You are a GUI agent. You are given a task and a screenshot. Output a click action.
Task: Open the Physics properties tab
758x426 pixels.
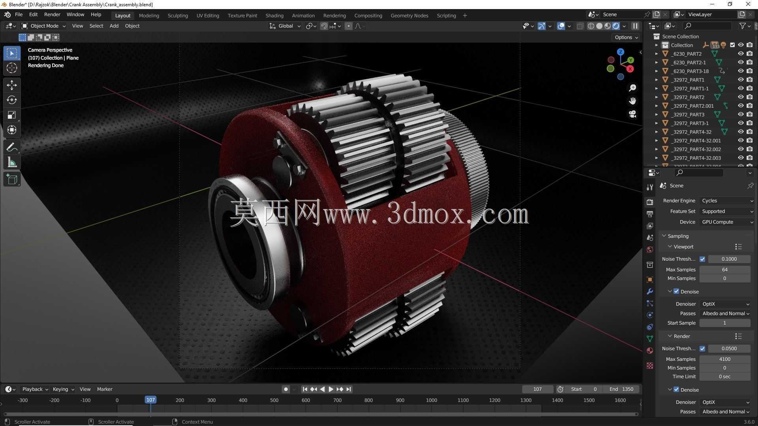click(650, 315)
